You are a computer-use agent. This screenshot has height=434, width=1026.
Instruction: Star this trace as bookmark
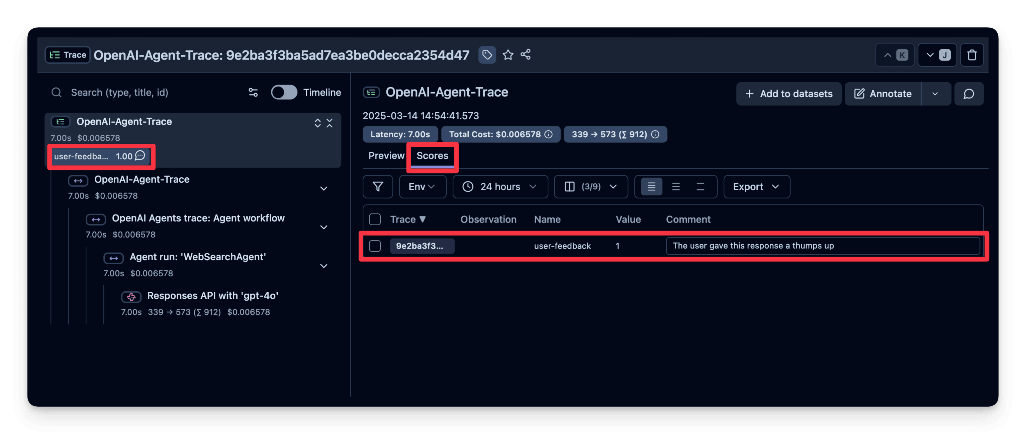[x=508, y=55]
